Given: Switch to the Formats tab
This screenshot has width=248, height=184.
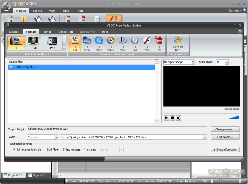Looking at the screenshot, I should point(31,32).
